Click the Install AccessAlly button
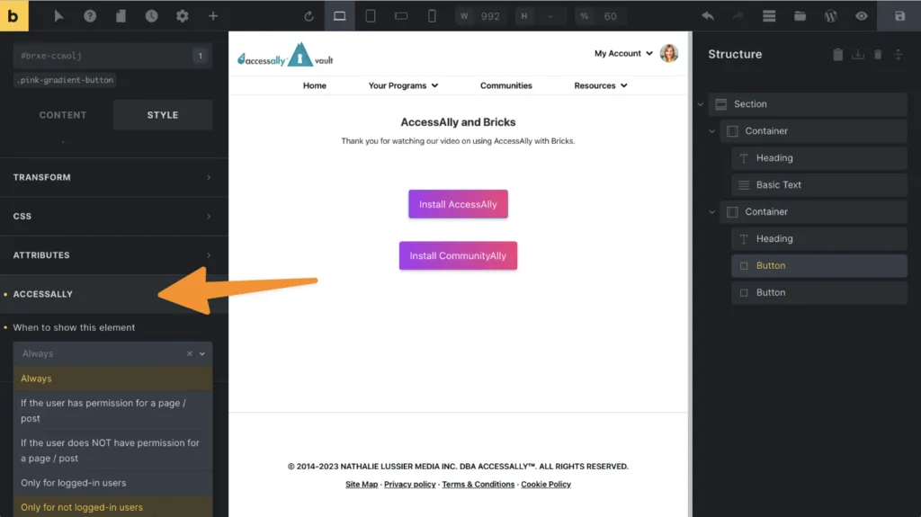 tap(458, 204)
